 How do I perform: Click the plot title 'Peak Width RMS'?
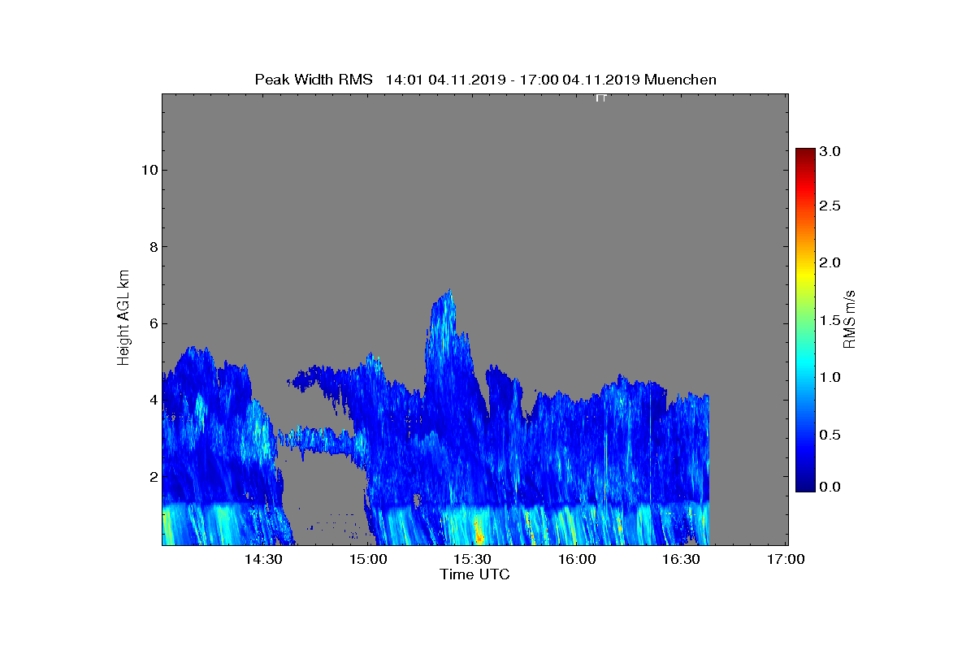(314, 80)
